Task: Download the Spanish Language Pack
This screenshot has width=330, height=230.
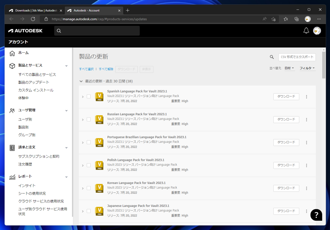Action: coord(286,97)
